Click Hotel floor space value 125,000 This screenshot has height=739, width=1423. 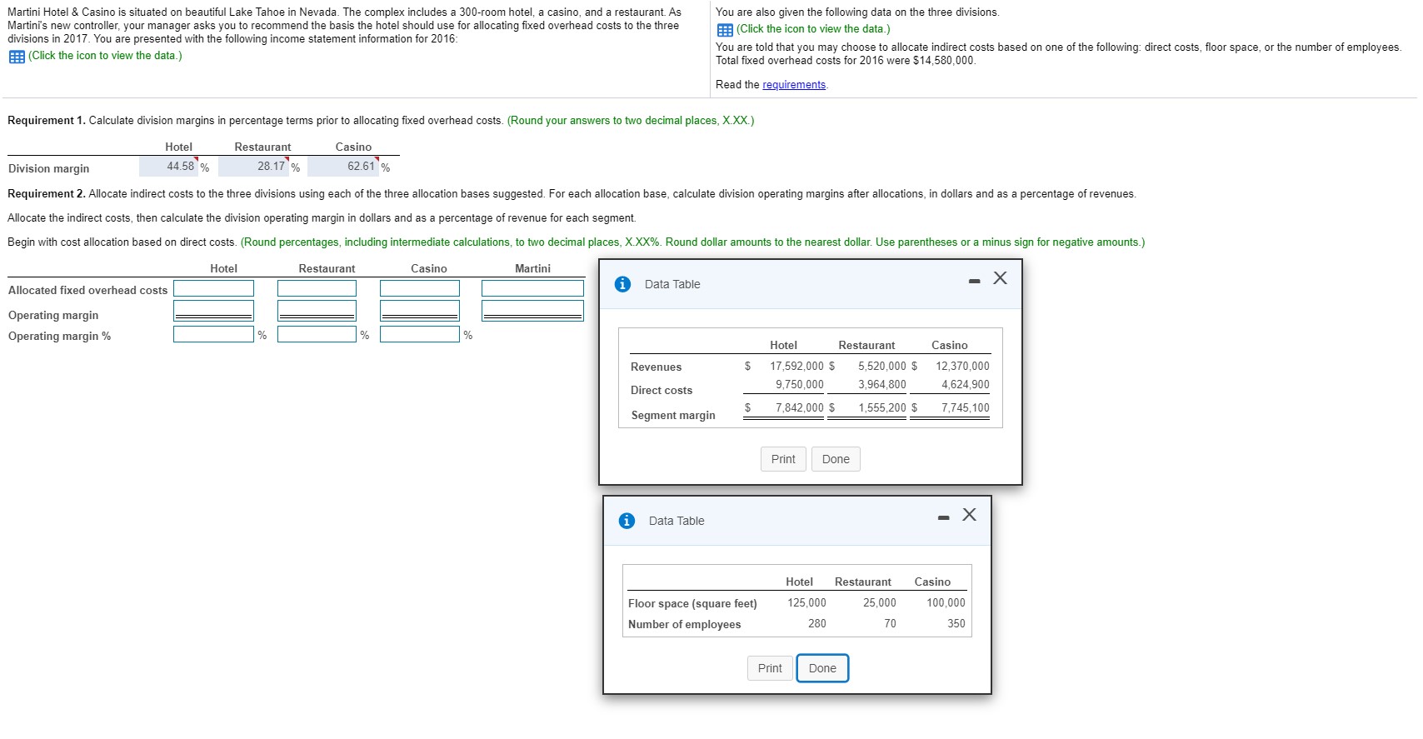806,603
